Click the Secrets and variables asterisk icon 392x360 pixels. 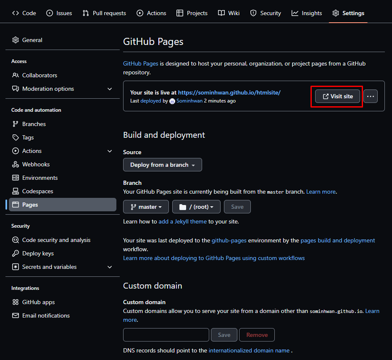point(16,267)
